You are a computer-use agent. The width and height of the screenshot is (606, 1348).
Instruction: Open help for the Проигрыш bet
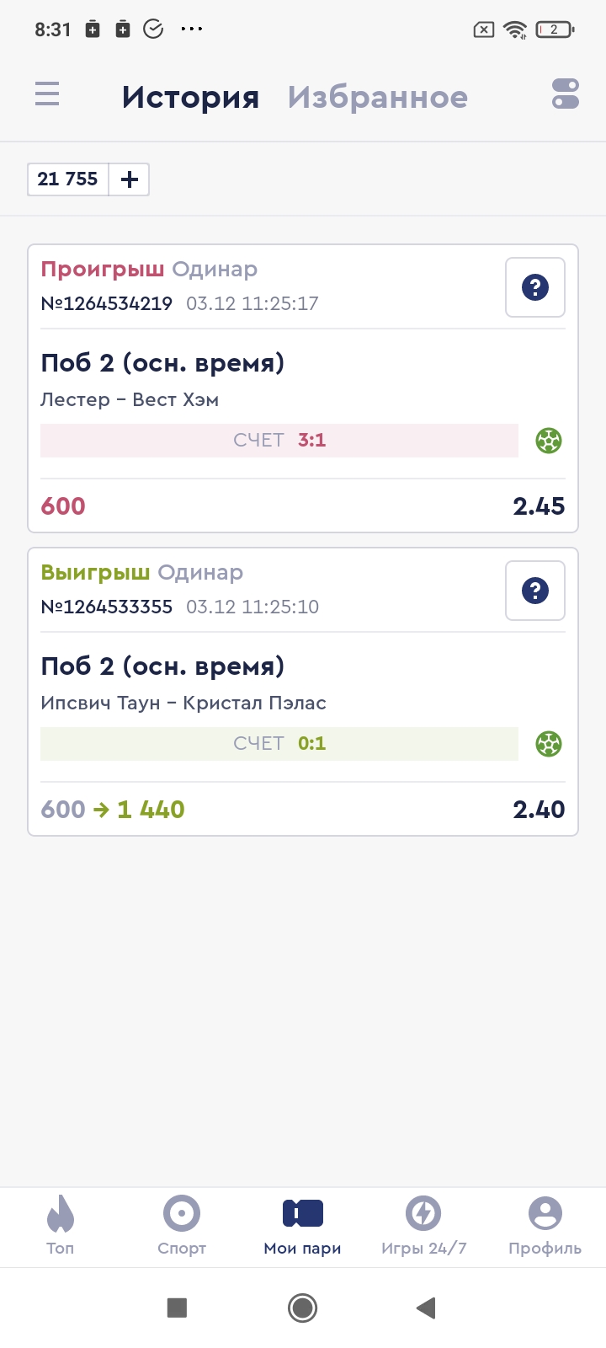click(535, 288)
